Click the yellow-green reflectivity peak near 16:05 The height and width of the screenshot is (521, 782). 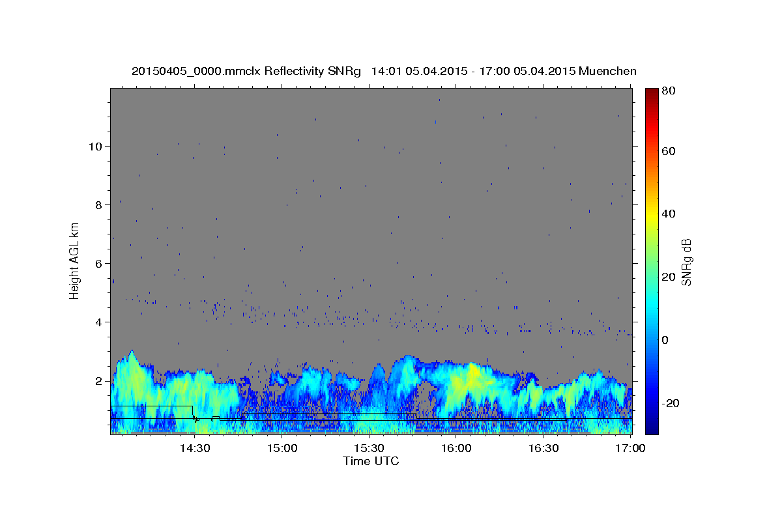pos(472,374)
